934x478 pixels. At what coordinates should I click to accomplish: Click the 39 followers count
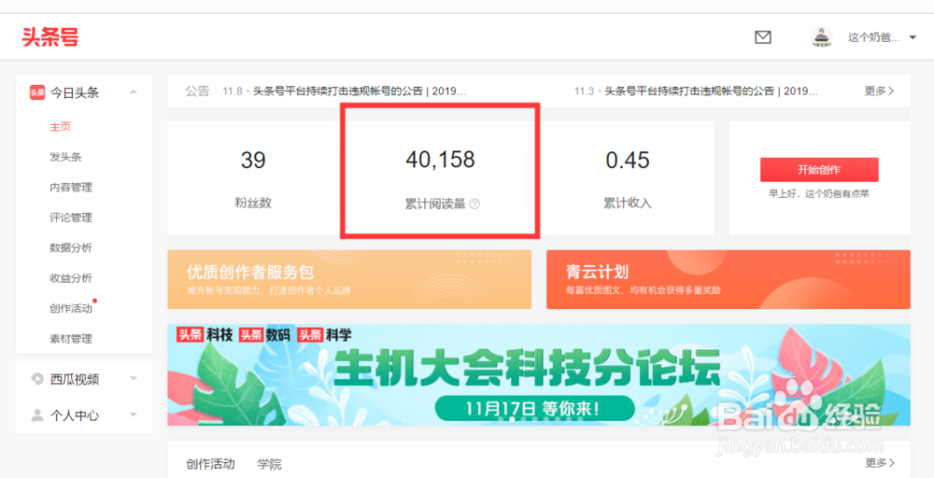[253, 161]
